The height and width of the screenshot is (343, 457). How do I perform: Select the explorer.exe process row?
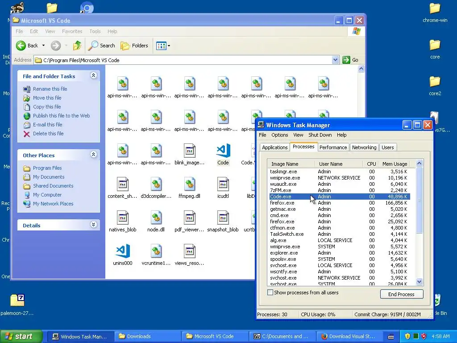(340, 253)
